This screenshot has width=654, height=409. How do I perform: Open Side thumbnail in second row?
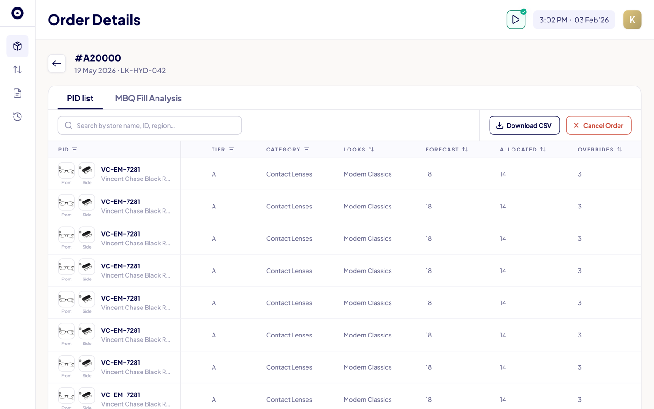pyautogui.click(x=87, y=203)
